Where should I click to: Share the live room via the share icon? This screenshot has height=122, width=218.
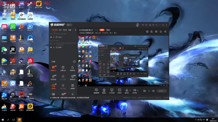(x=165, y=31)
